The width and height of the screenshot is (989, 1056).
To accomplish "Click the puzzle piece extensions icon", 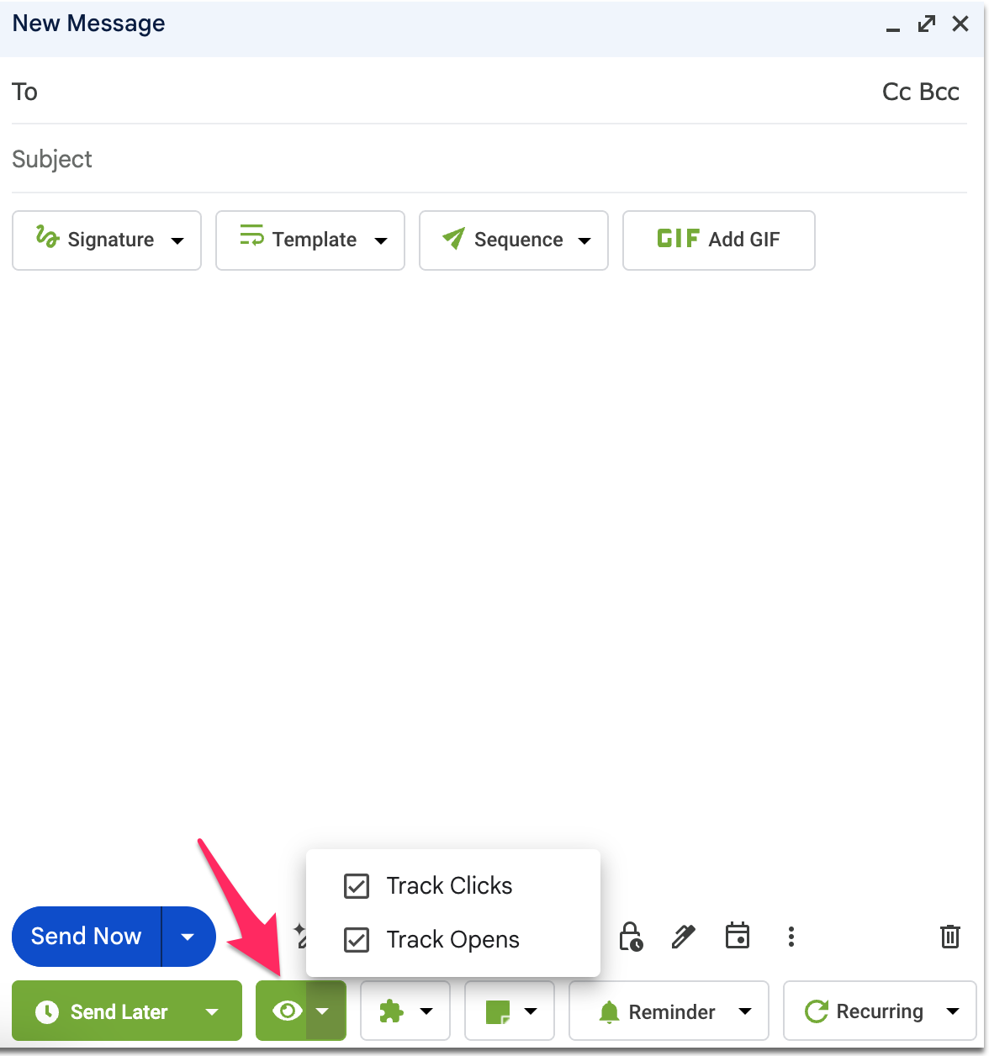I will point(391,1011).
